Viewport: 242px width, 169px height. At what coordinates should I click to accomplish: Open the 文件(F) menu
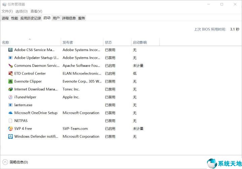[x=7, y=11]
